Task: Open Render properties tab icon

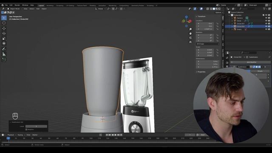Action: pos(227,63)
